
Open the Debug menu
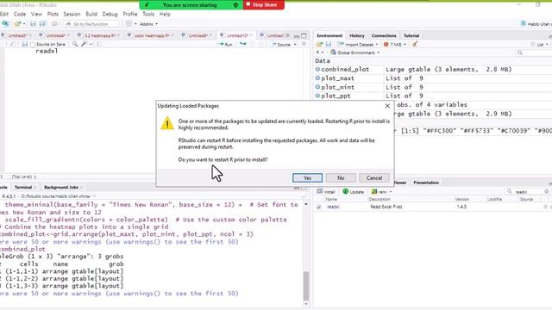(110, 14)
